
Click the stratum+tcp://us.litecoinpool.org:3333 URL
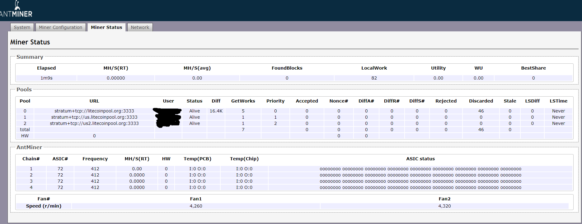[x=94, y=117]
